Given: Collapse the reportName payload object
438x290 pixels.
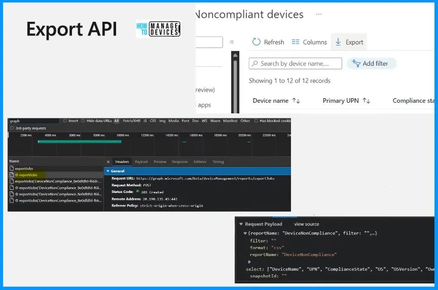Looking at the screenshot, I should click(245, 233).
